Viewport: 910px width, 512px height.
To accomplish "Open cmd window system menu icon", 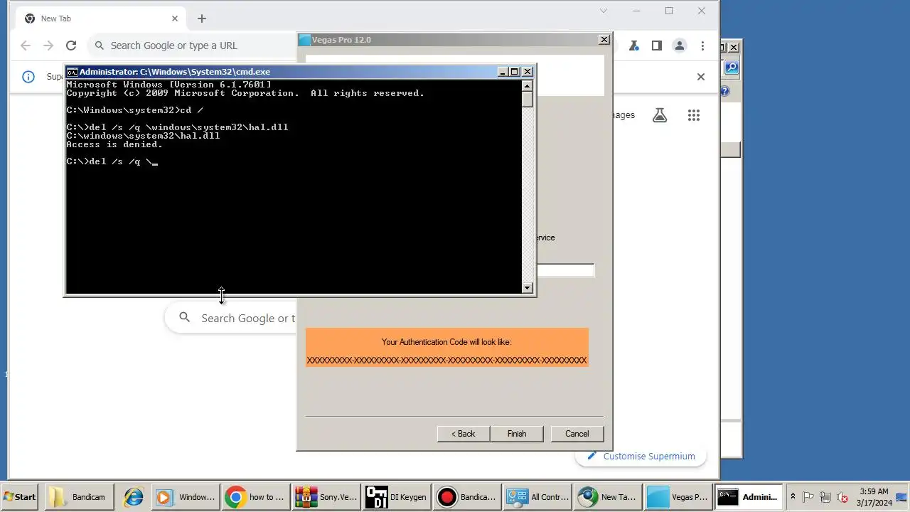I will (72, 72).
